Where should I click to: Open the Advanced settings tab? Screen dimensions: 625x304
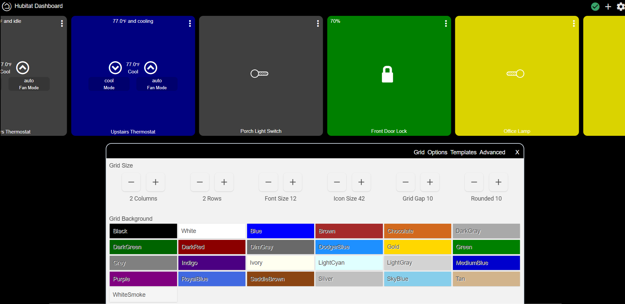(492, 152)
